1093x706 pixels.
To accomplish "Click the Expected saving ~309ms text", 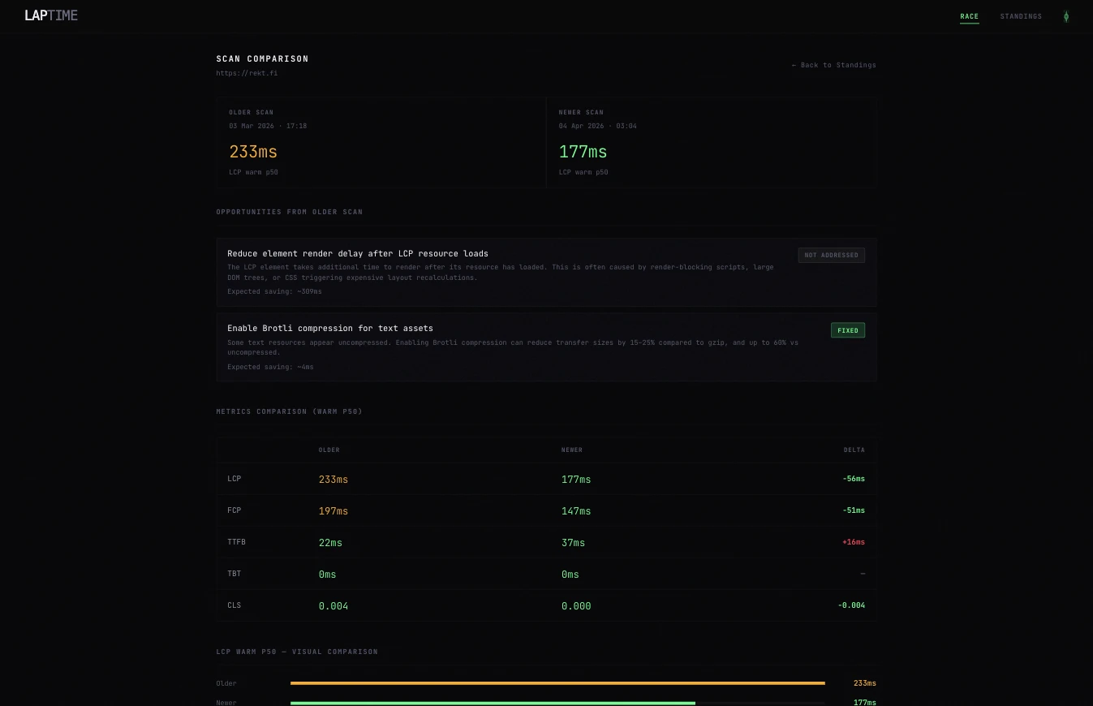I will (274, 291).
